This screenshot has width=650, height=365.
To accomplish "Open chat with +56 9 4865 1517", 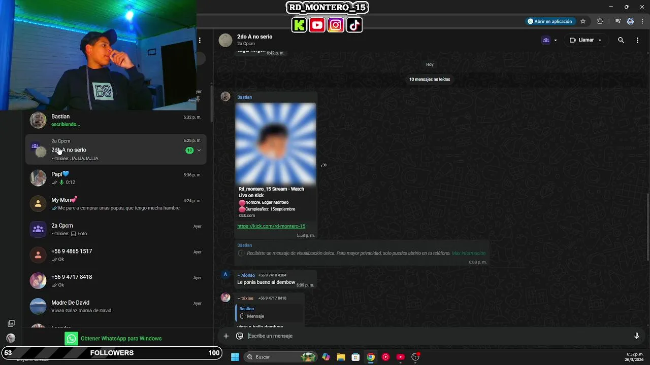I will (116, 255).
